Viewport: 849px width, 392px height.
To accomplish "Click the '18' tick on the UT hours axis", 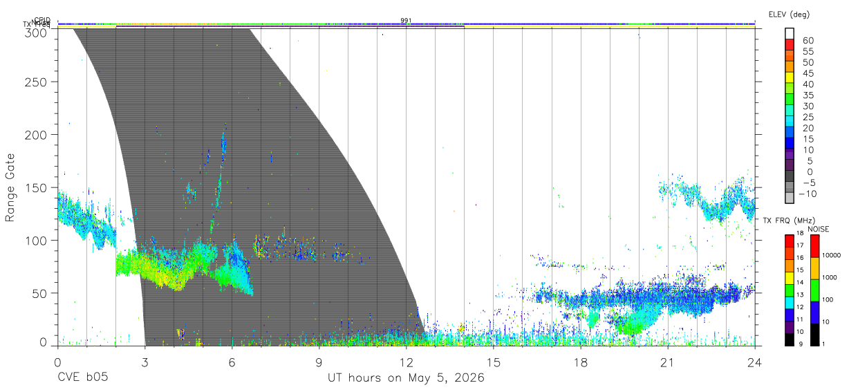I will (580, 362).
